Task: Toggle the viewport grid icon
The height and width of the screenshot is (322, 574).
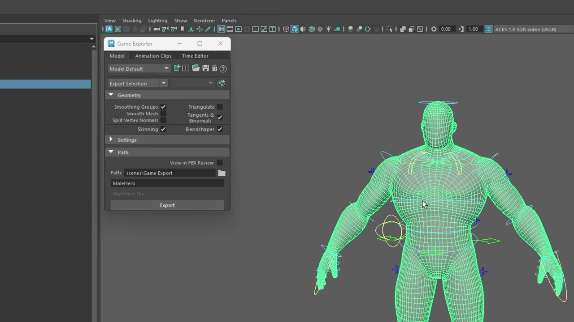Action: coord(222,29)
